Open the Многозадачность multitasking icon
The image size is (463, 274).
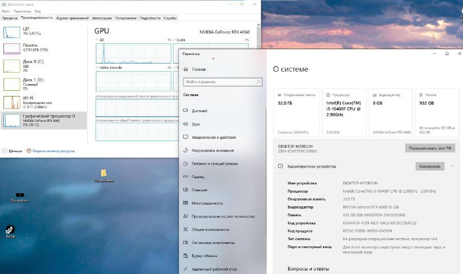[185, 203]
